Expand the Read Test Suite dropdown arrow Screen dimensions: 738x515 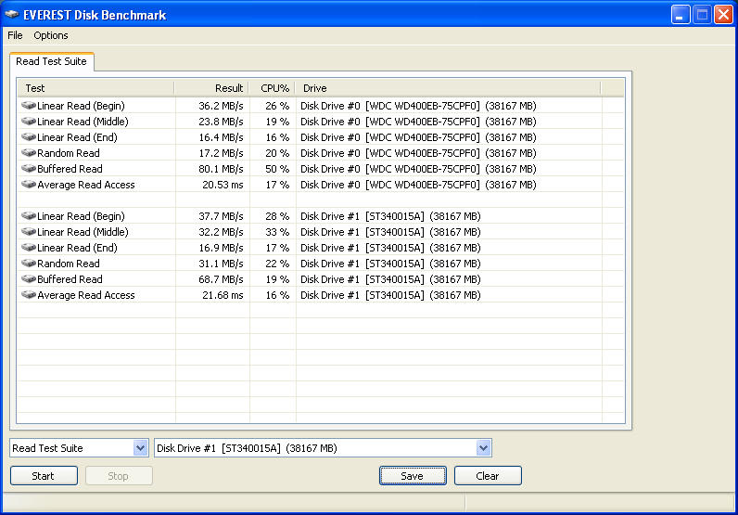click(140, 448)
